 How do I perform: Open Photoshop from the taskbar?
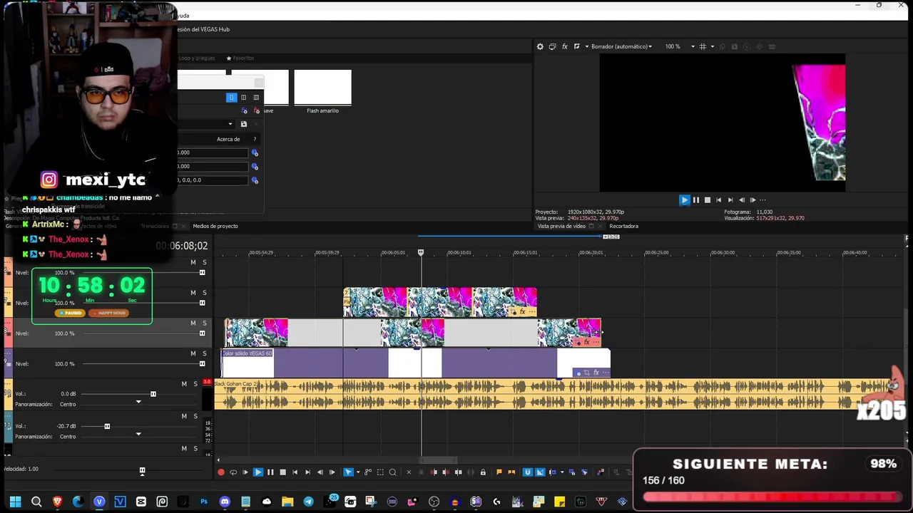[x=204, y=502]
